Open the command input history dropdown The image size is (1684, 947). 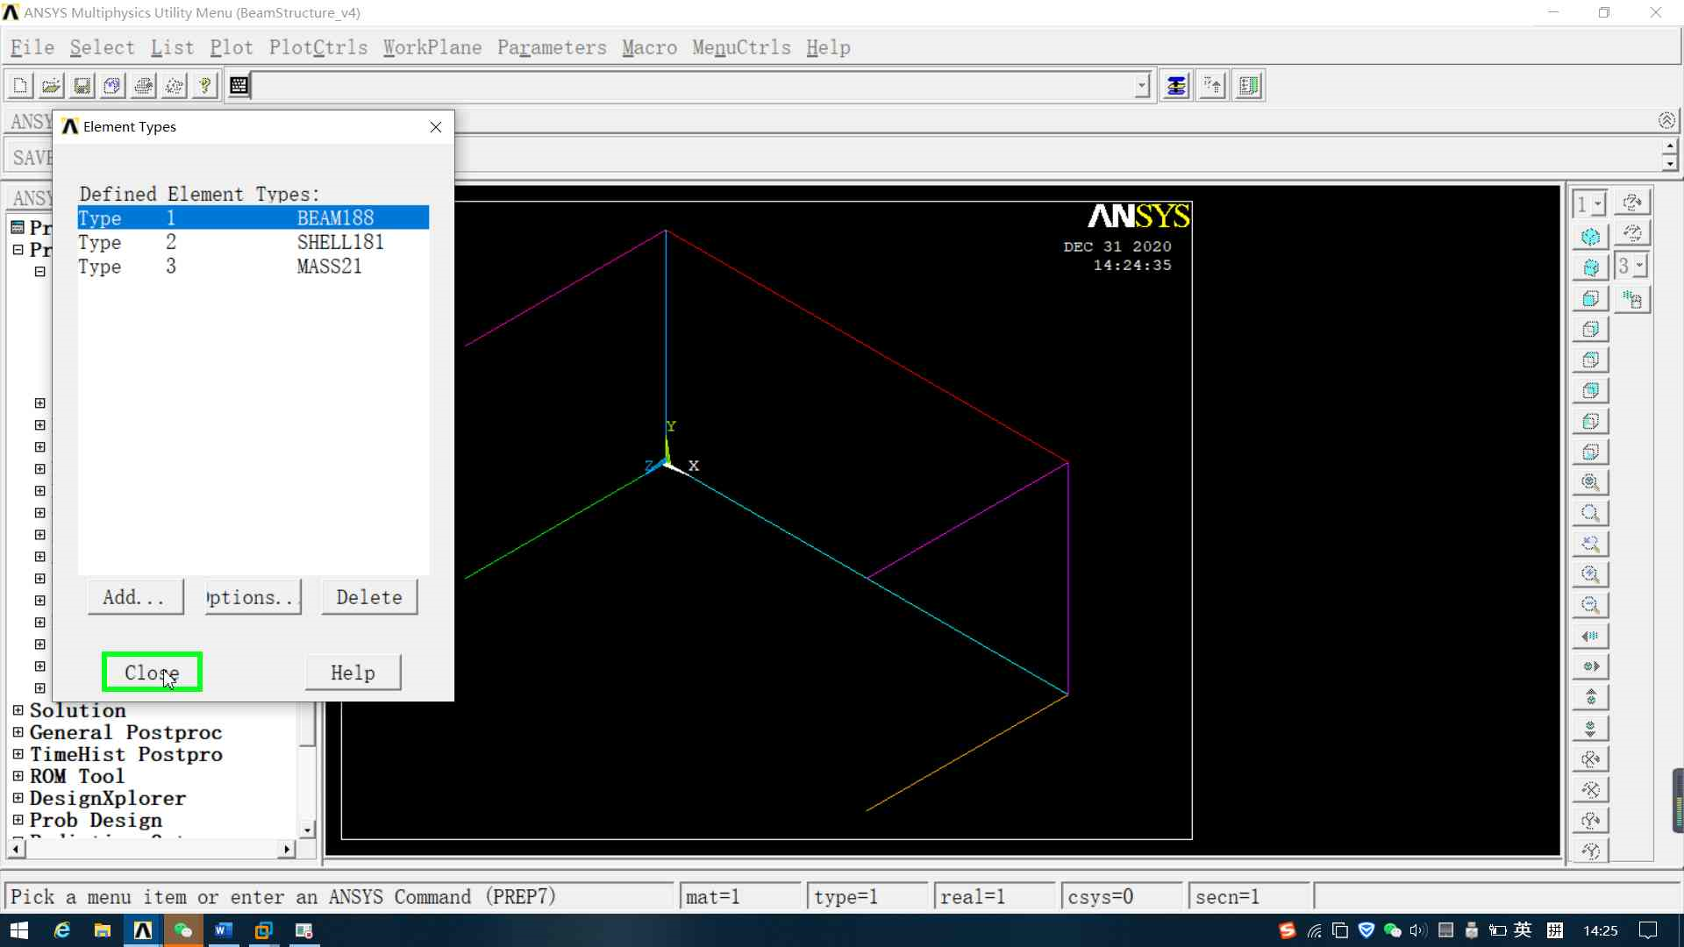tap(1141, 86)
